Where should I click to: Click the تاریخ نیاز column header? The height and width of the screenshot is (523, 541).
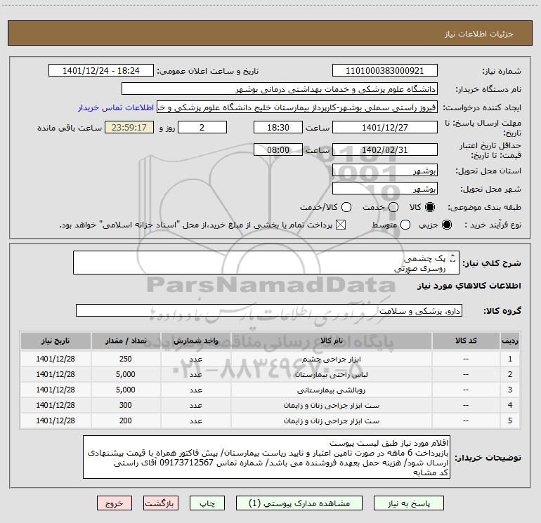56,340
